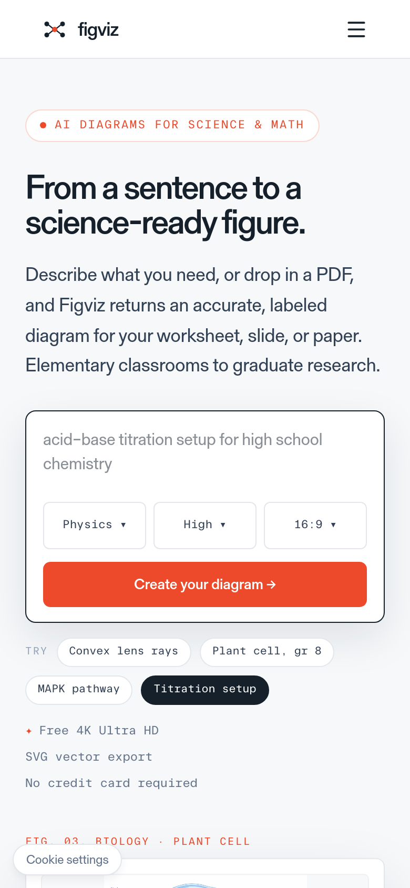Select the Convex lens rays suggestion chip
Screen dimensions: 410x888
coord(124,652)
